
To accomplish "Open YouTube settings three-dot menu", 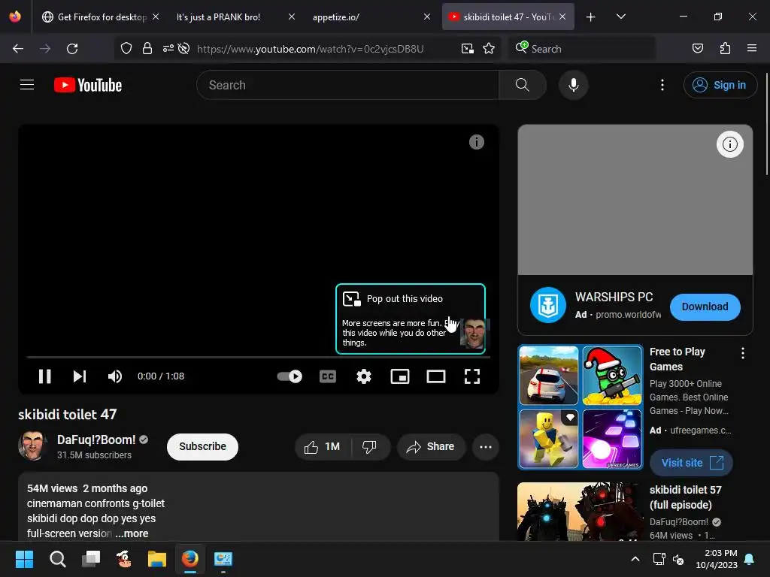I will (x=662, y=85).
